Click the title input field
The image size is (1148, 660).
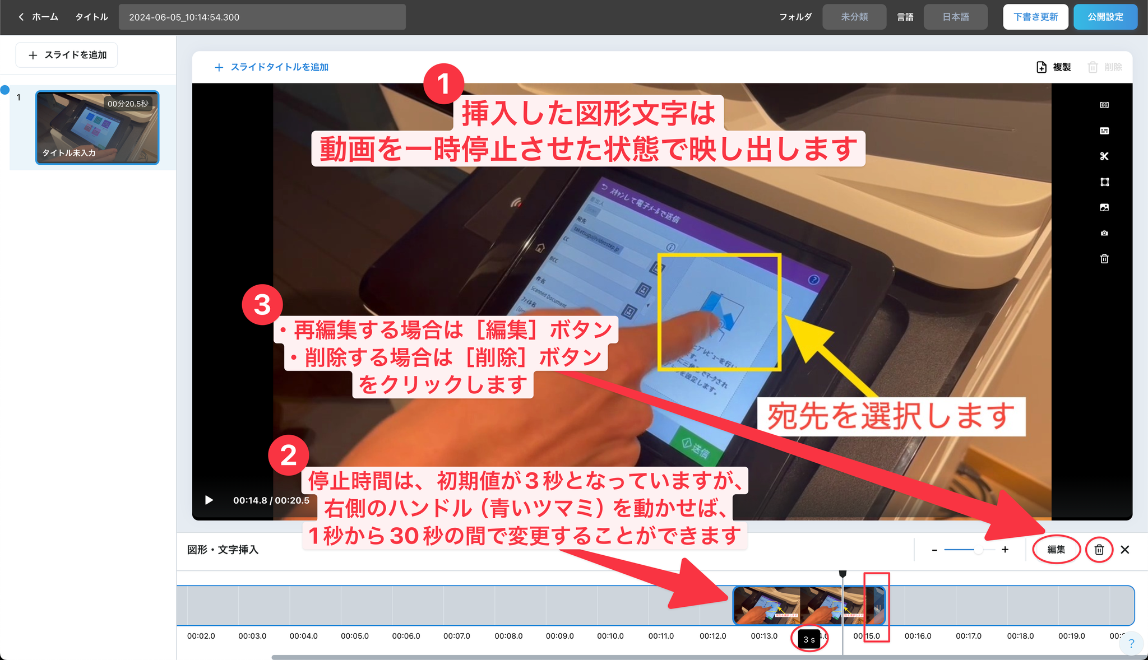tap(262, 17)
